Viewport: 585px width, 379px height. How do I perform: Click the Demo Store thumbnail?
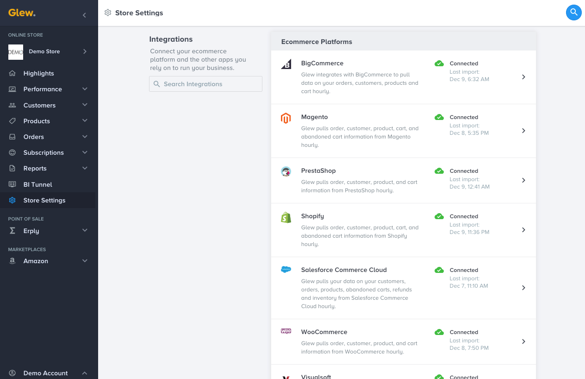[16, 52]
